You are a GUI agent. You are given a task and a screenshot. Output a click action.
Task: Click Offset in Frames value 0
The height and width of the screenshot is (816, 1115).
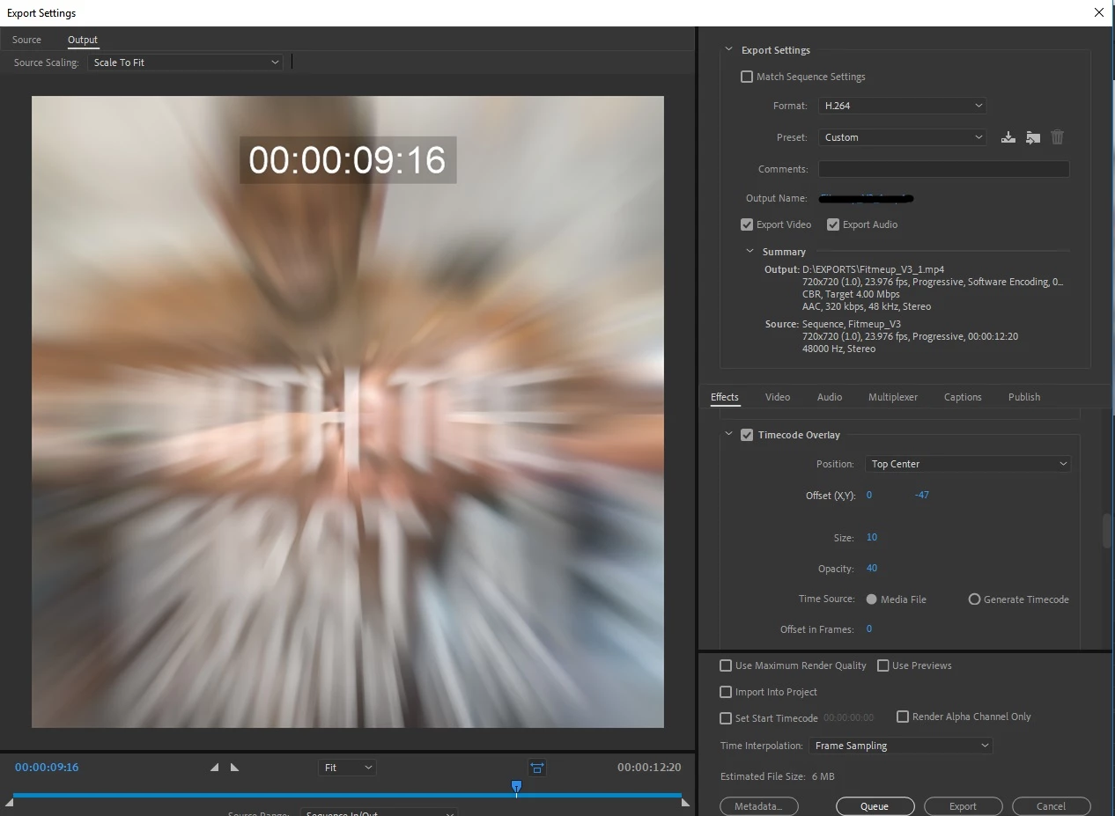pos(869,629)
